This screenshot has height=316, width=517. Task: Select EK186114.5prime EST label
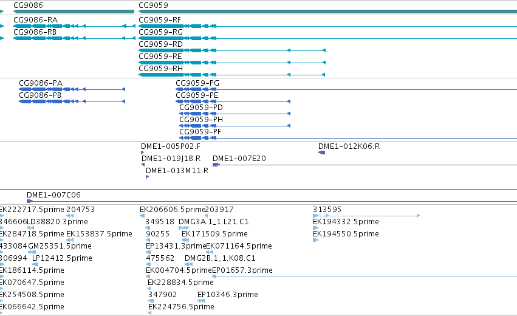point(32,270)
